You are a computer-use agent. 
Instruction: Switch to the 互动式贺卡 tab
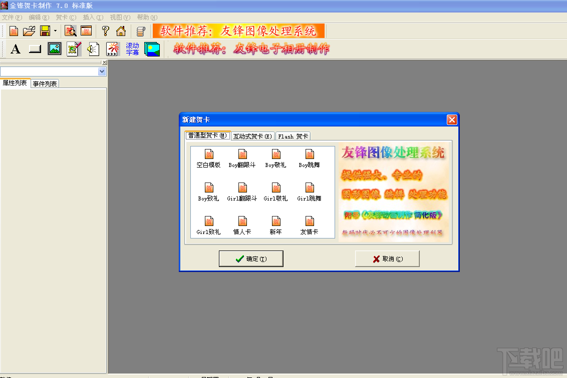252,136
